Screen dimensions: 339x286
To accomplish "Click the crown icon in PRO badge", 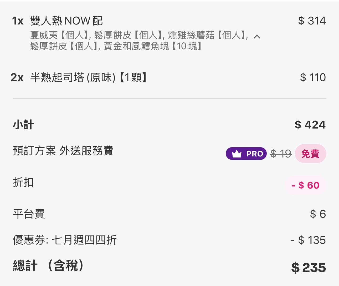I will click(x=237, y=154).
